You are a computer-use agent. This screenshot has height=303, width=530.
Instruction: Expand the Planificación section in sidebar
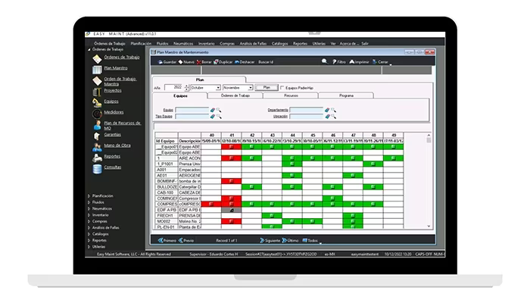tap(89, 195)
